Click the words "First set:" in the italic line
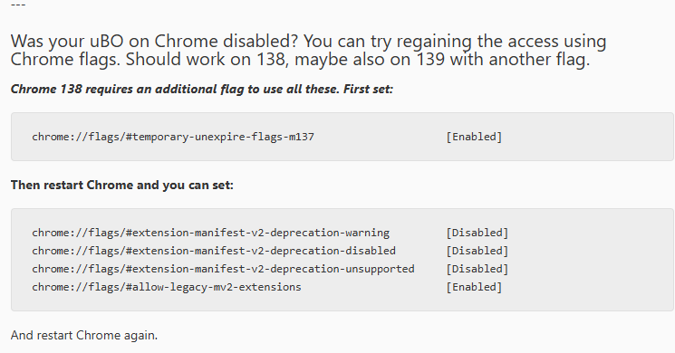Image resolution: width=675 pixels, height=353 pixels. (x=368, y=89)
